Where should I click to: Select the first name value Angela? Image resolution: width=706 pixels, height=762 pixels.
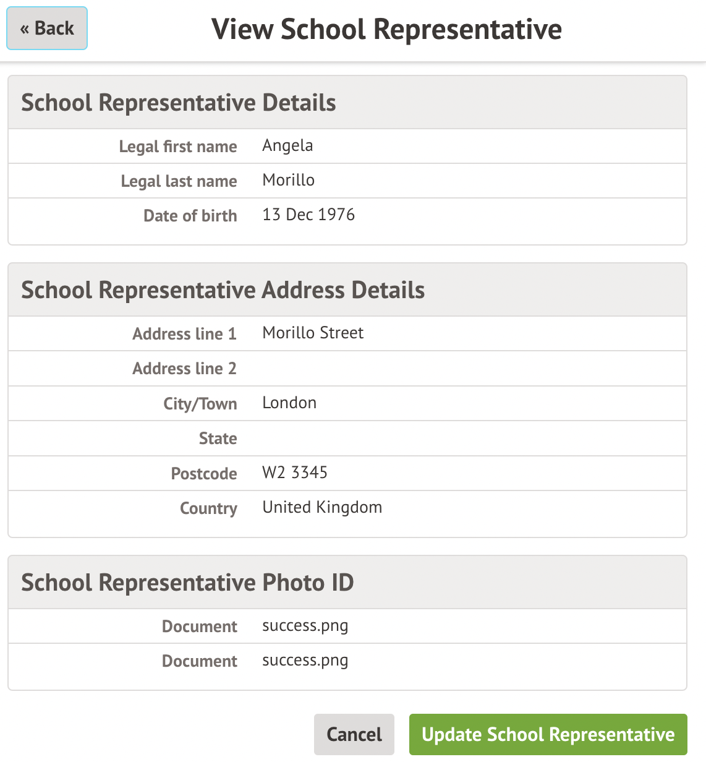[x=287, y=146]
